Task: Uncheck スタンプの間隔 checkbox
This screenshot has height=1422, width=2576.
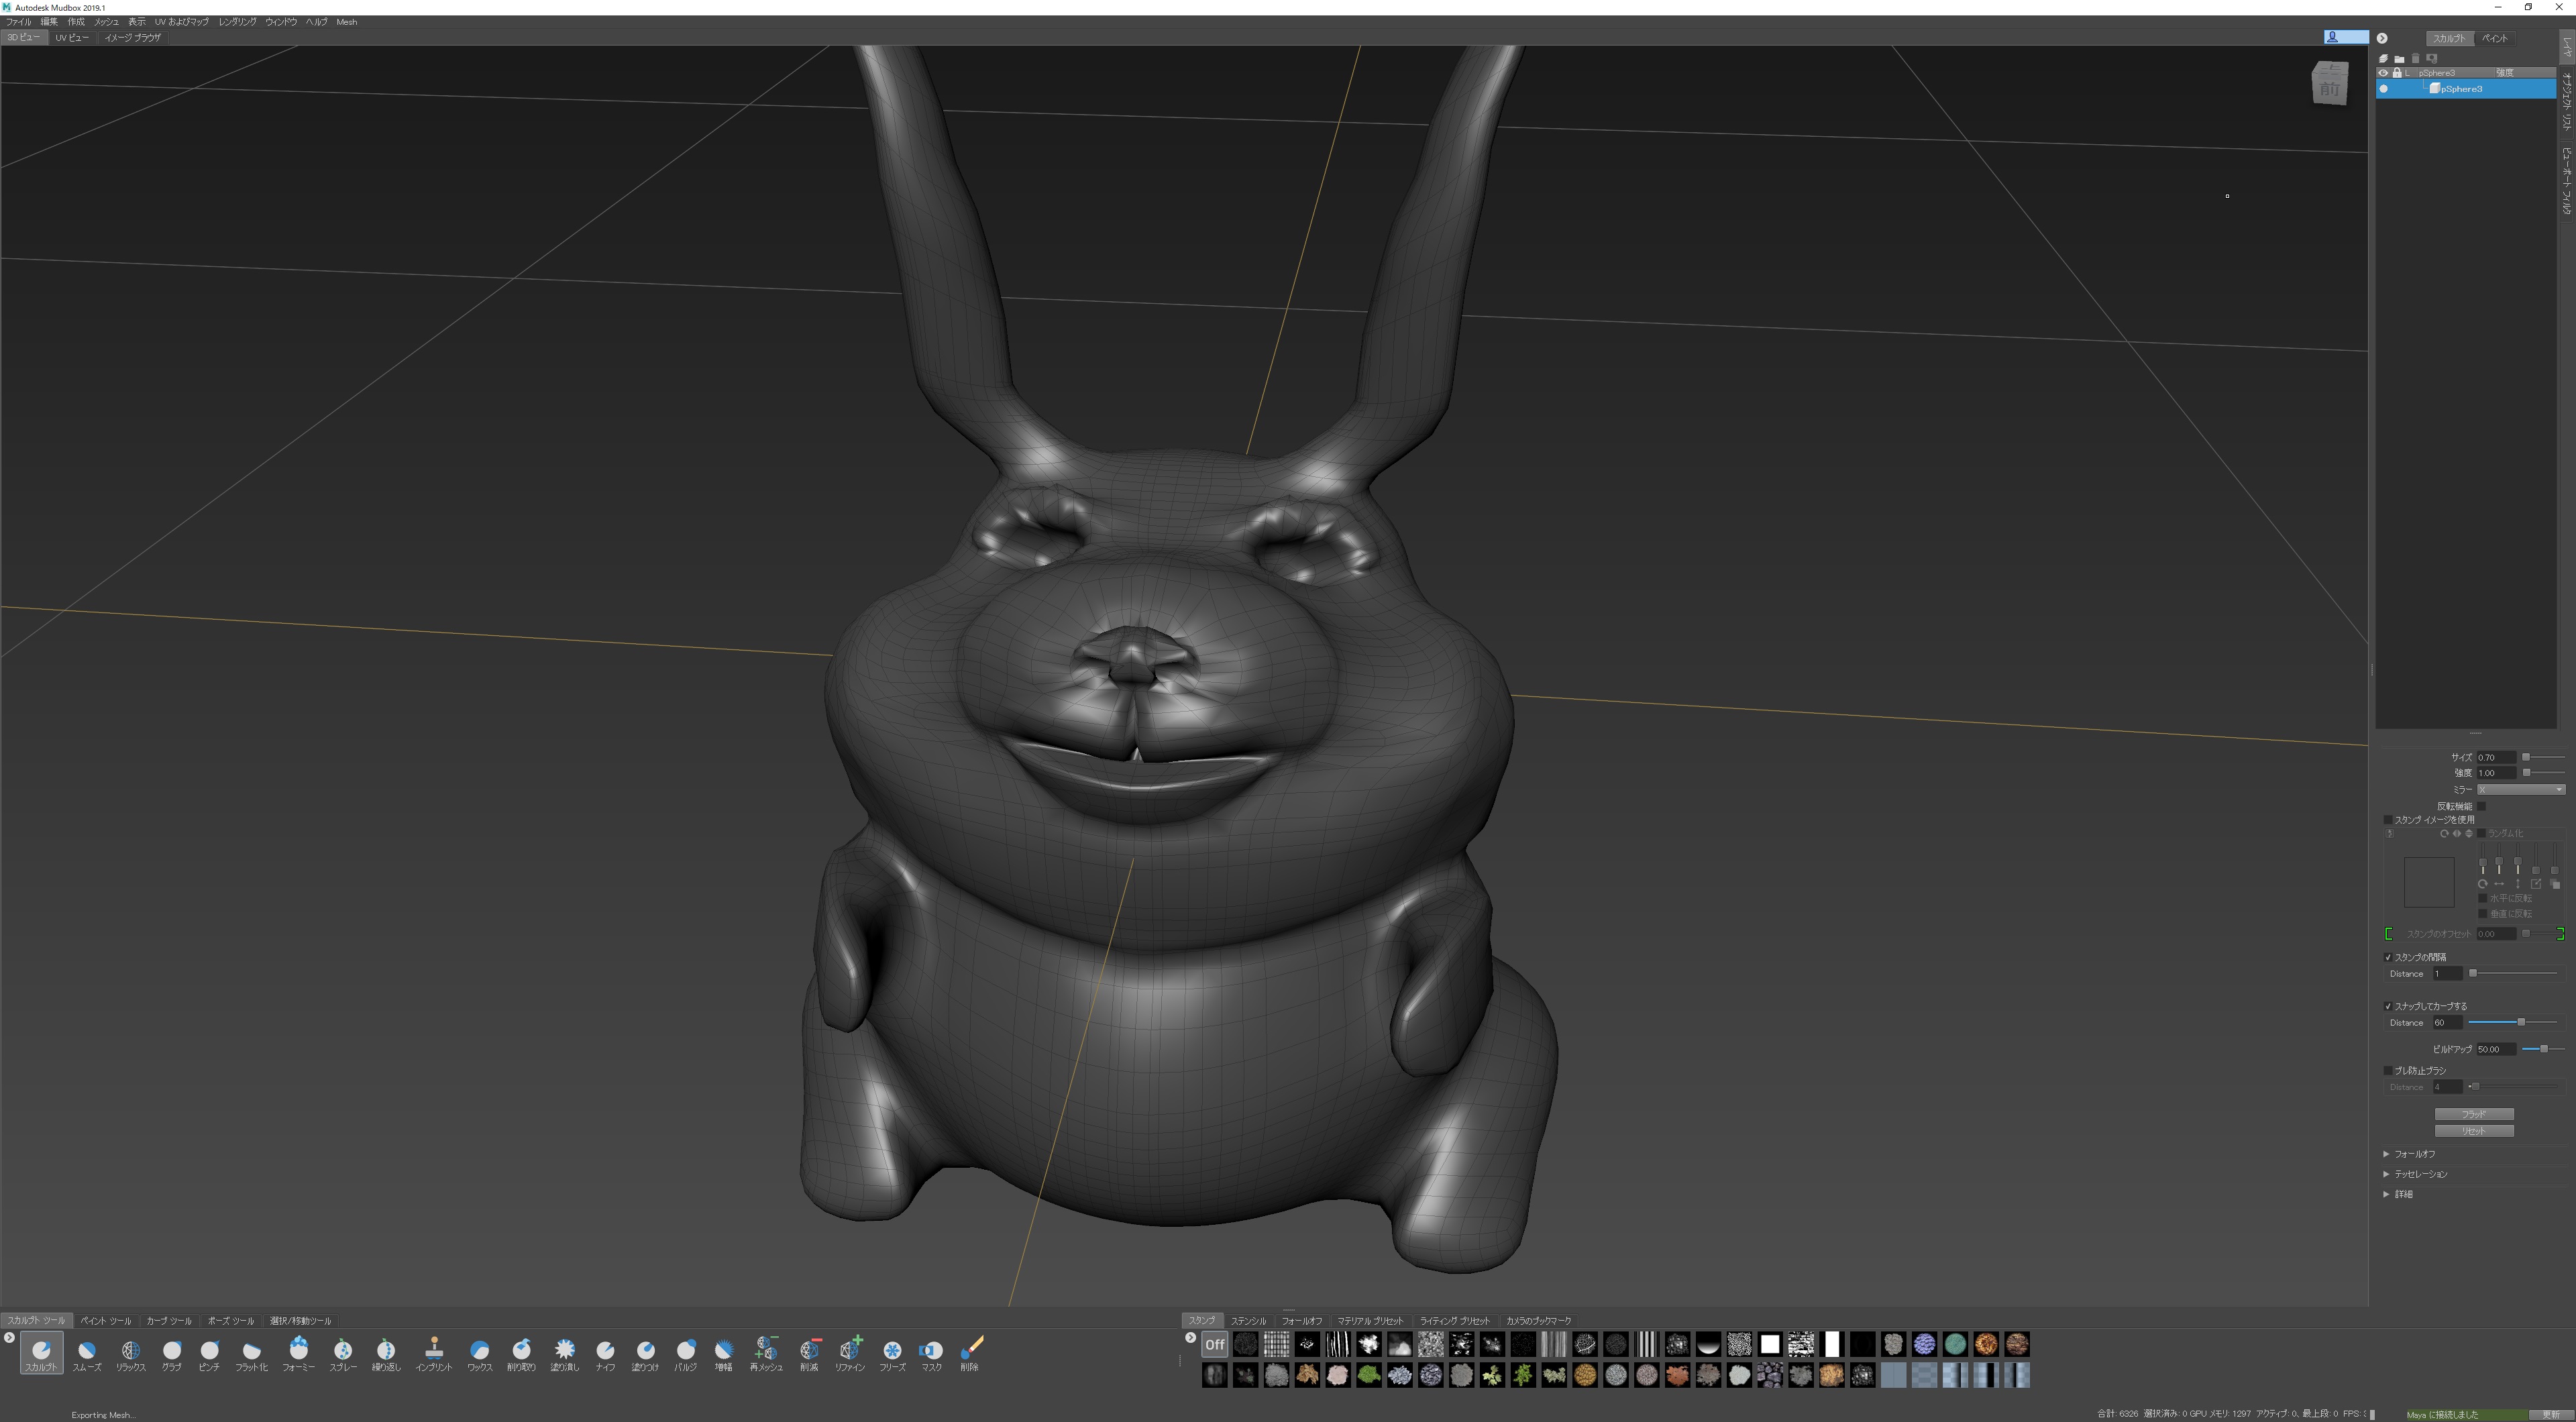Action: [x=2388, y=957]
